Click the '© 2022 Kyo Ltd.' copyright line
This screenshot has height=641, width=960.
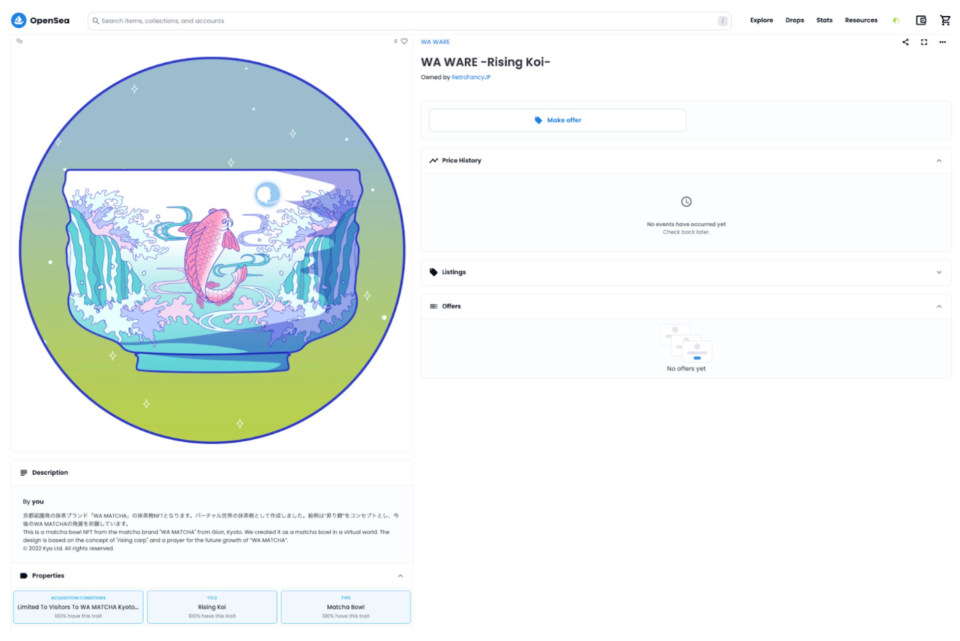68,549
